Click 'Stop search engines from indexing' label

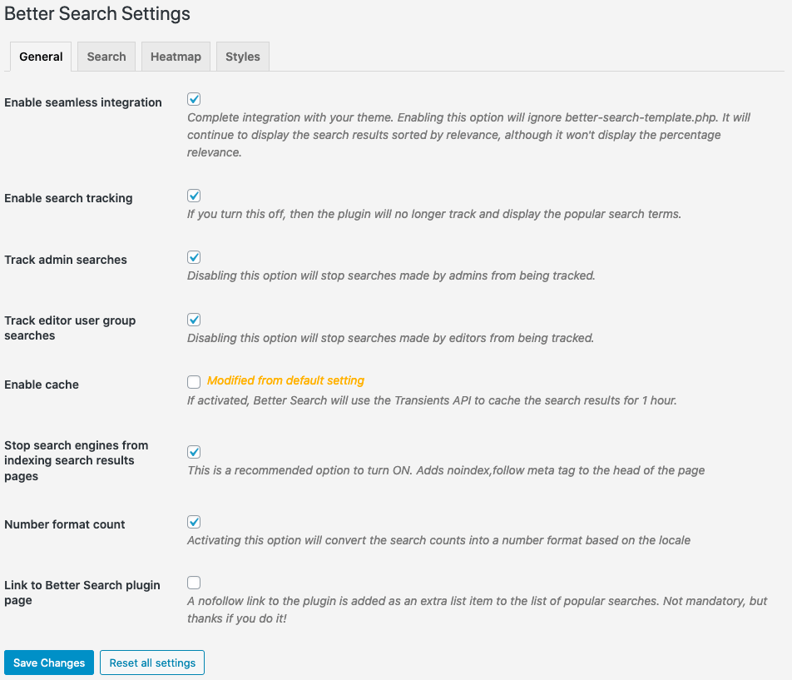tap(77, 461)
